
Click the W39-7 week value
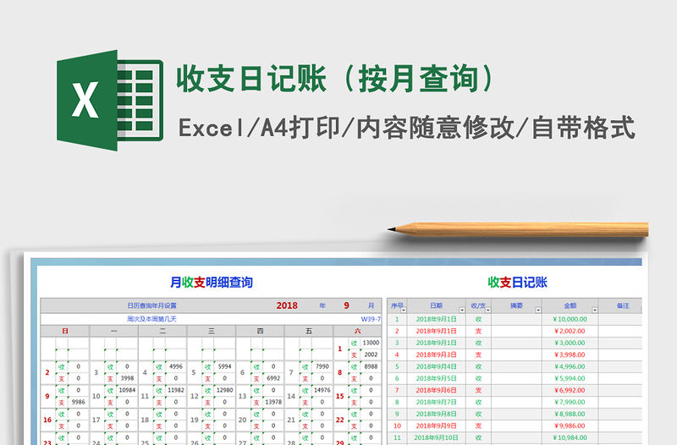[371, 319]
